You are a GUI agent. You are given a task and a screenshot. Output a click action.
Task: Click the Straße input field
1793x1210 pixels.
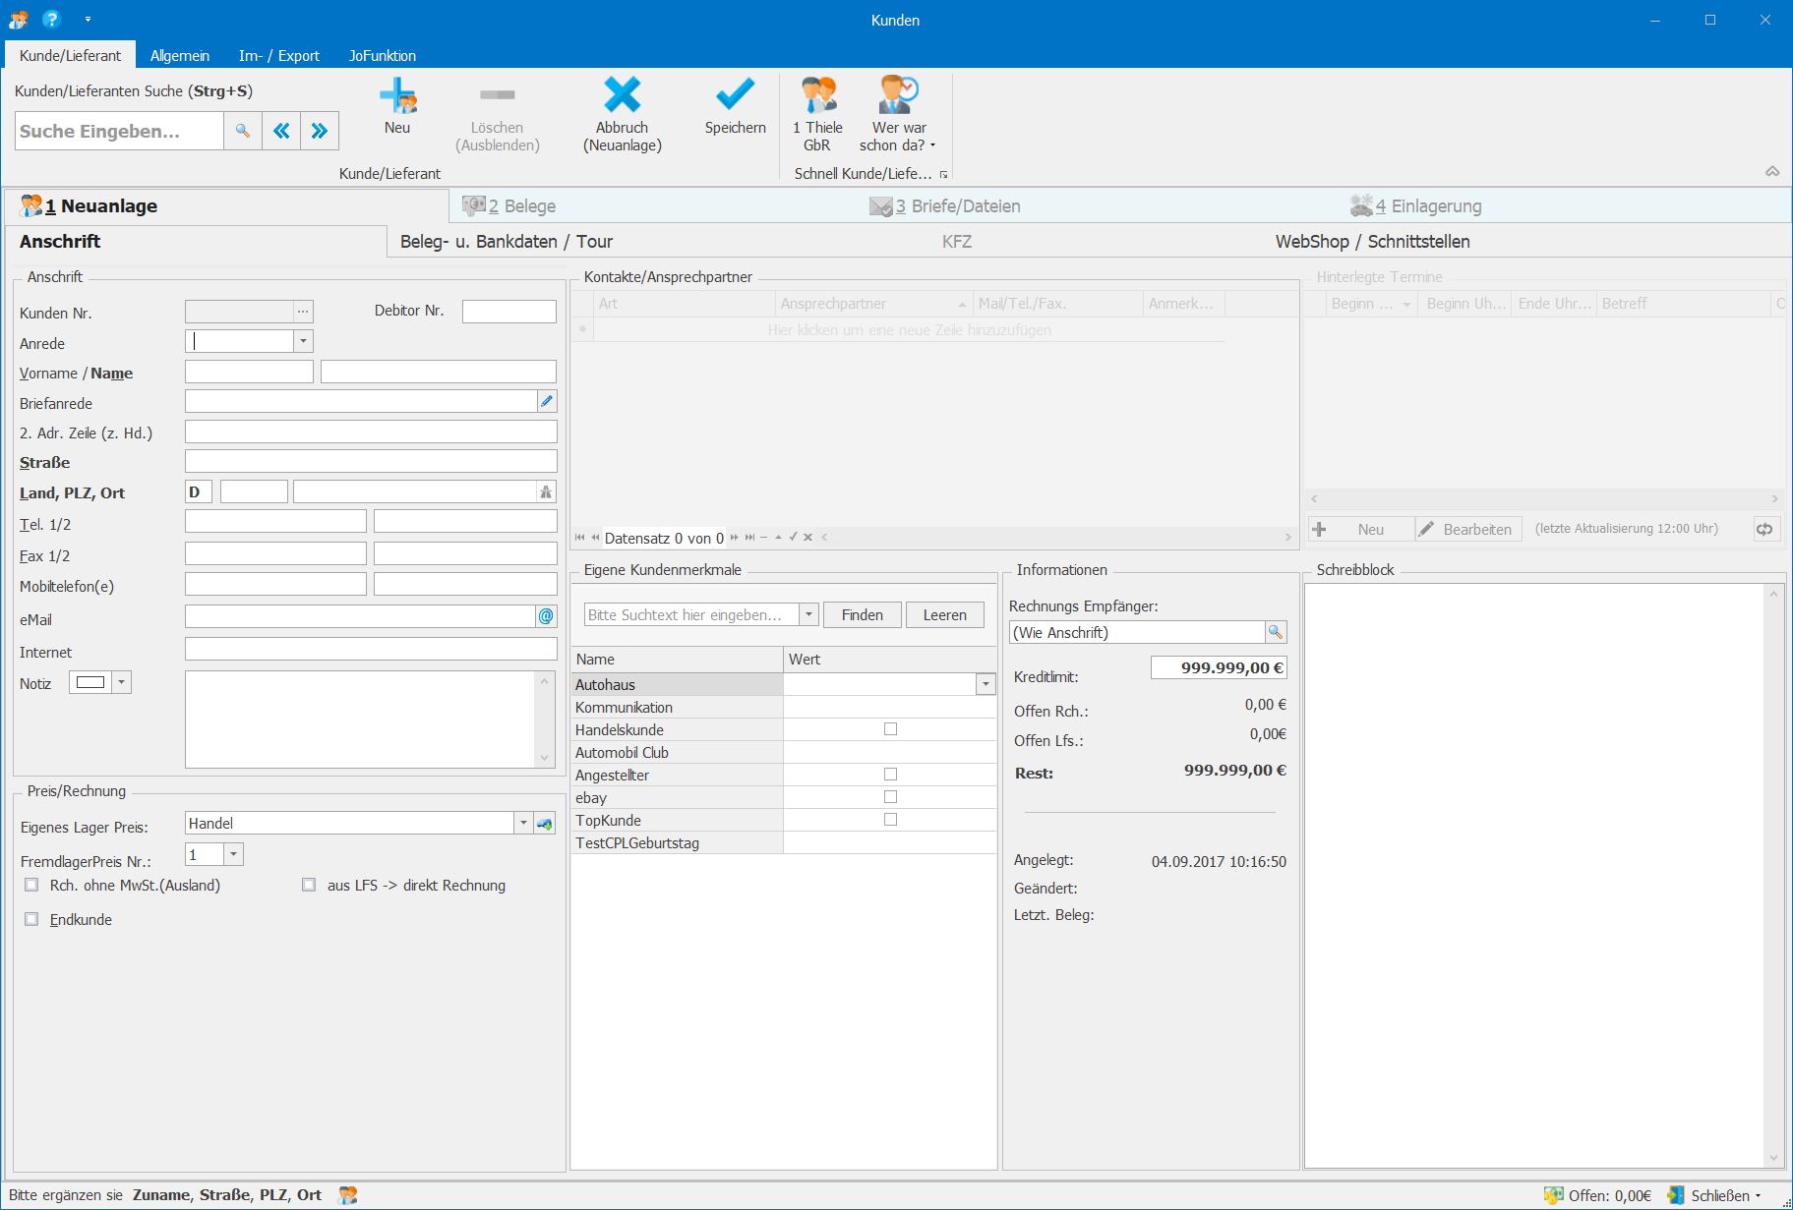pos(371,461)
